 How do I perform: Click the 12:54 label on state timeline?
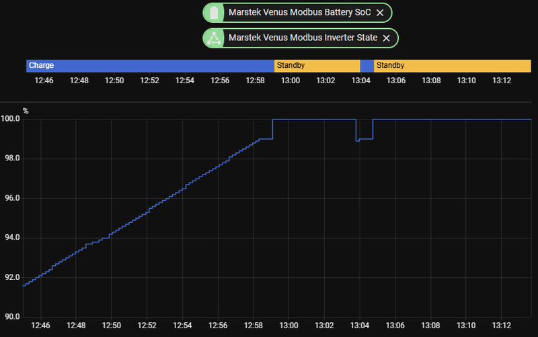tap(184, 81)
